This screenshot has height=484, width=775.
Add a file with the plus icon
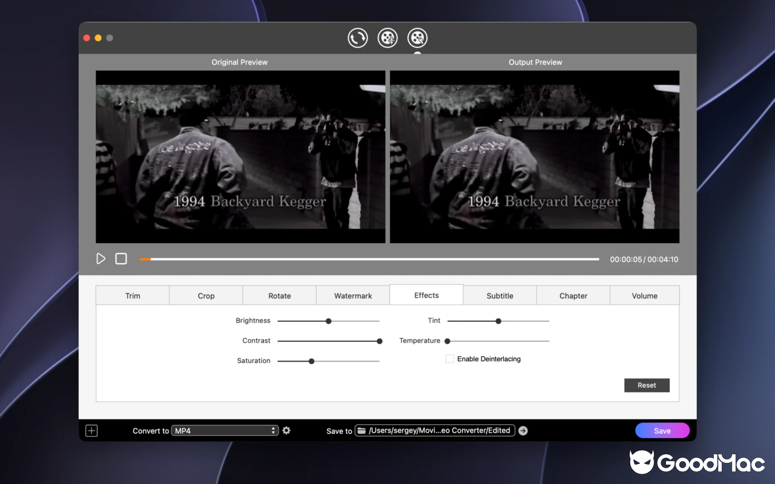(91, 431)
